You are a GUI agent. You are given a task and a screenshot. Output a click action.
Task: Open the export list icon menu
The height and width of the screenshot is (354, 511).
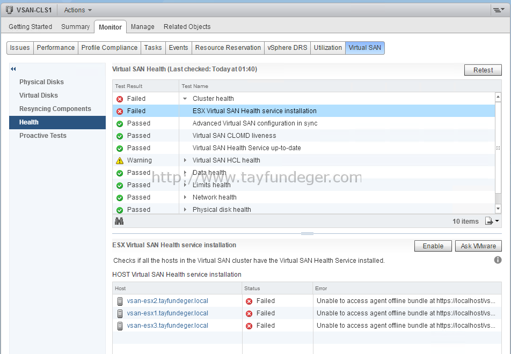[492, 221]
